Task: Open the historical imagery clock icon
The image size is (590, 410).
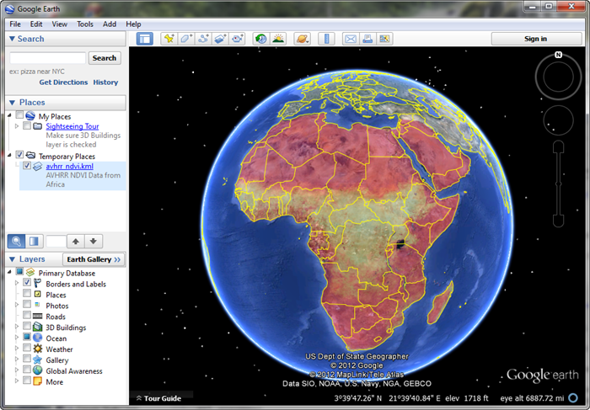Action: pos(260,39)
